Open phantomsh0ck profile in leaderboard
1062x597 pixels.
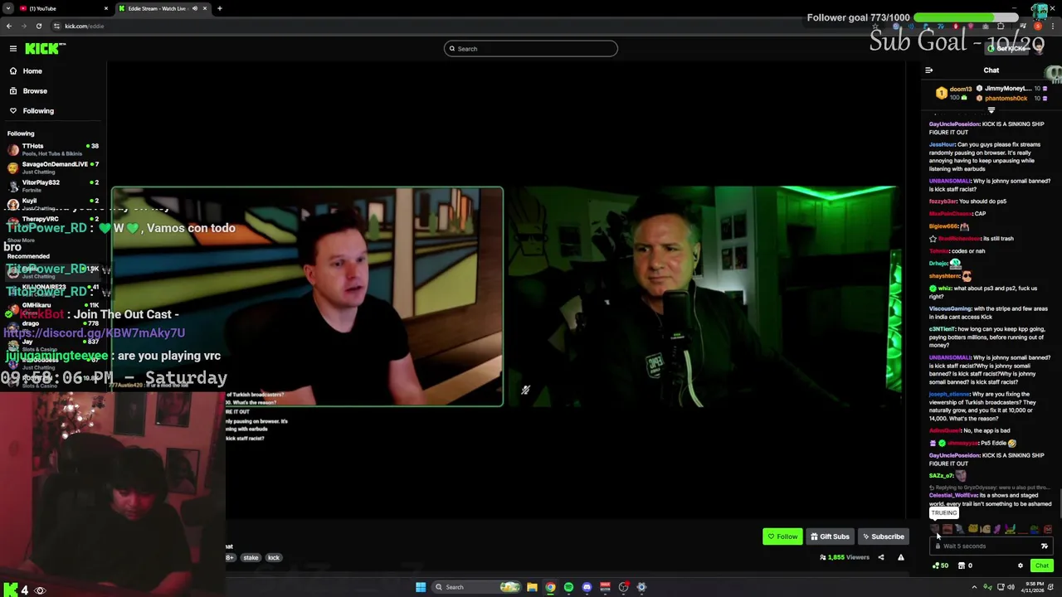point(1006,98)
